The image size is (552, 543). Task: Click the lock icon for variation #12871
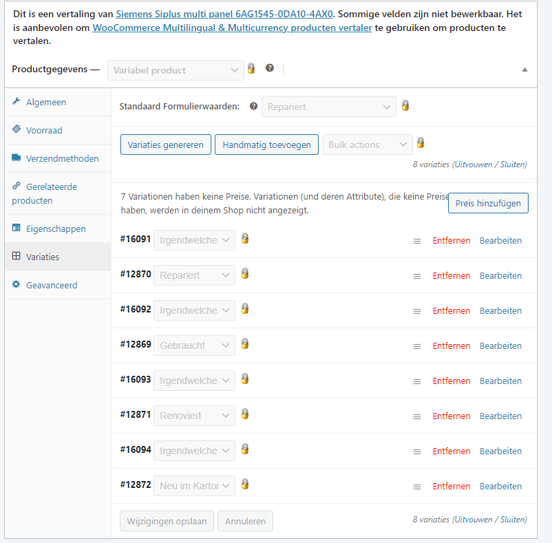click(245, 414)
